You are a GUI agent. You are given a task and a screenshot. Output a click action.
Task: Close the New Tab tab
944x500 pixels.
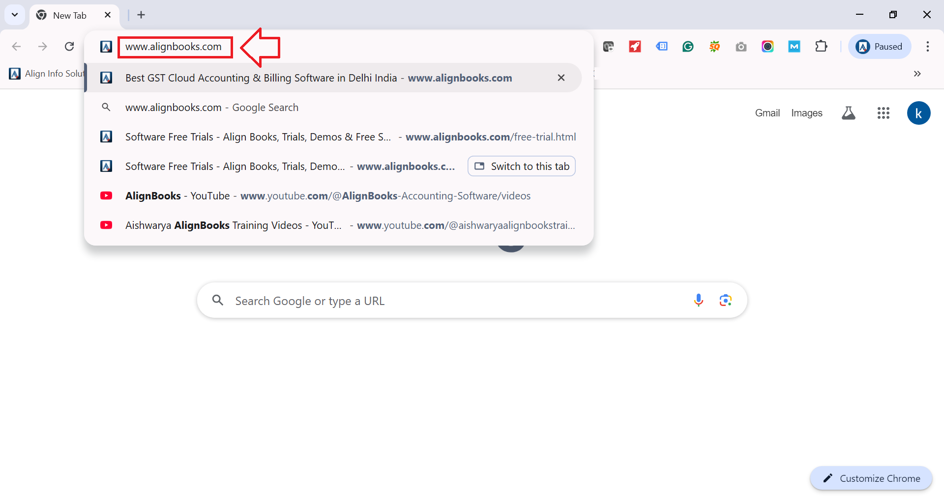point(108,15)
